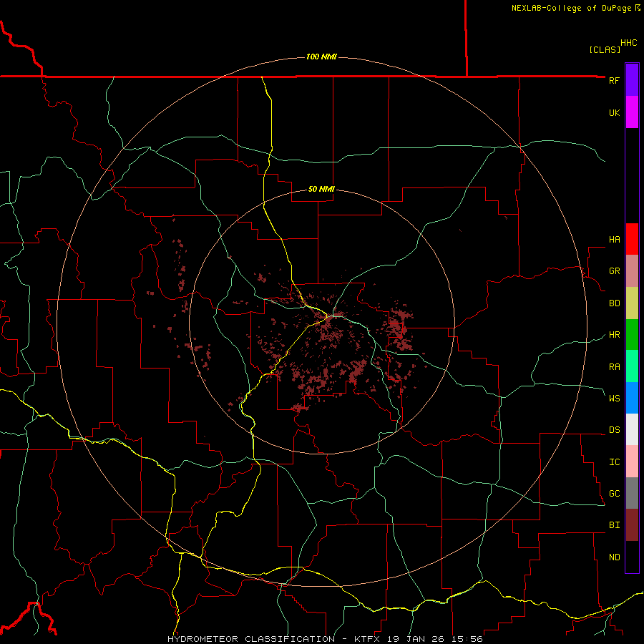The width and height of the screenshot is (644, 644).
Task: Click the WS blue legend swatch
Action: coord(632,398)
